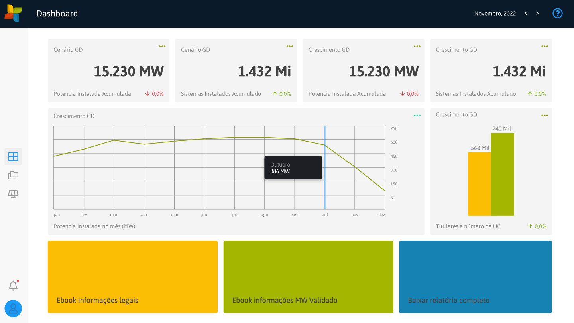Open the folders sidebar icon
This screenshot has width=574, height=323.
13,175
